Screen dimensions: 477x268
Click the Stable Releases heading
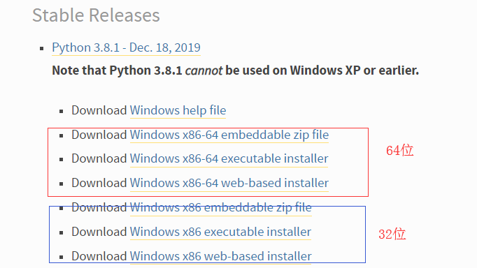pyautogui.click(x=96, y=15)
